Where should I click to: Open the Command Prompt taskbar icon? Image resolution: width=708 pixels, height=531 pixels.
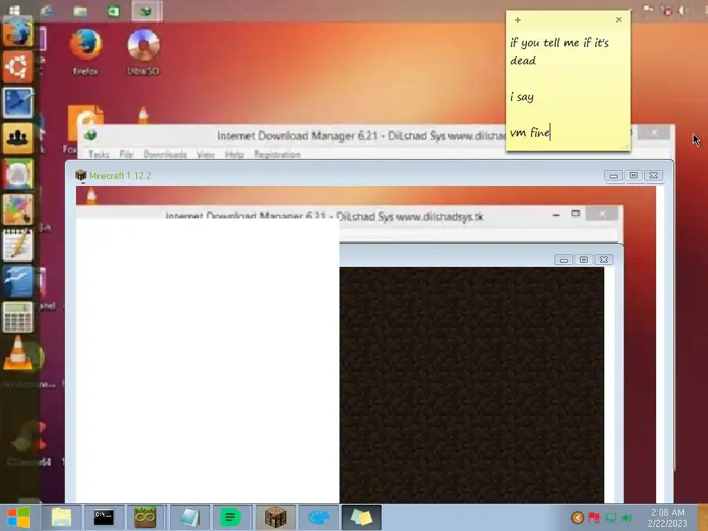tap(104, 517)
